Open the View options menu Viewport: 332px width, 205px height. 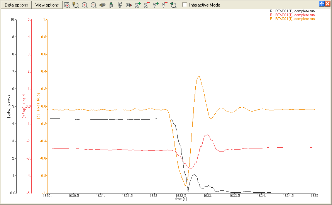point(47,5)
